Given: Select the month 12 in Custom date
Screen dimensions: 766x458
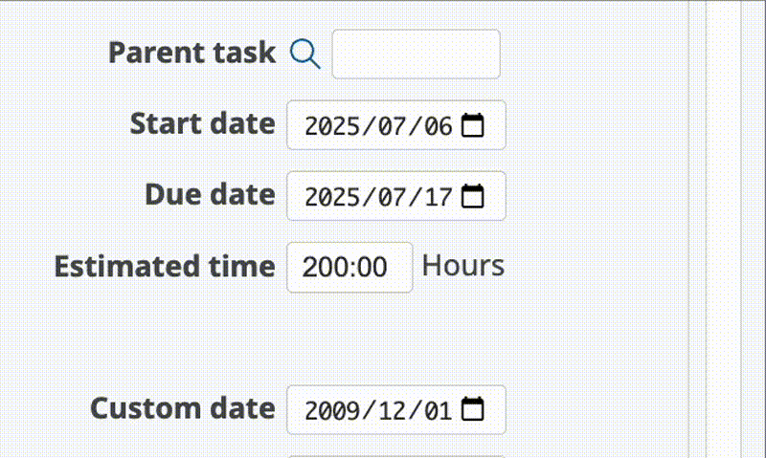Looking at the screenshot, I should pyautogui.click(x=390, y=411).
